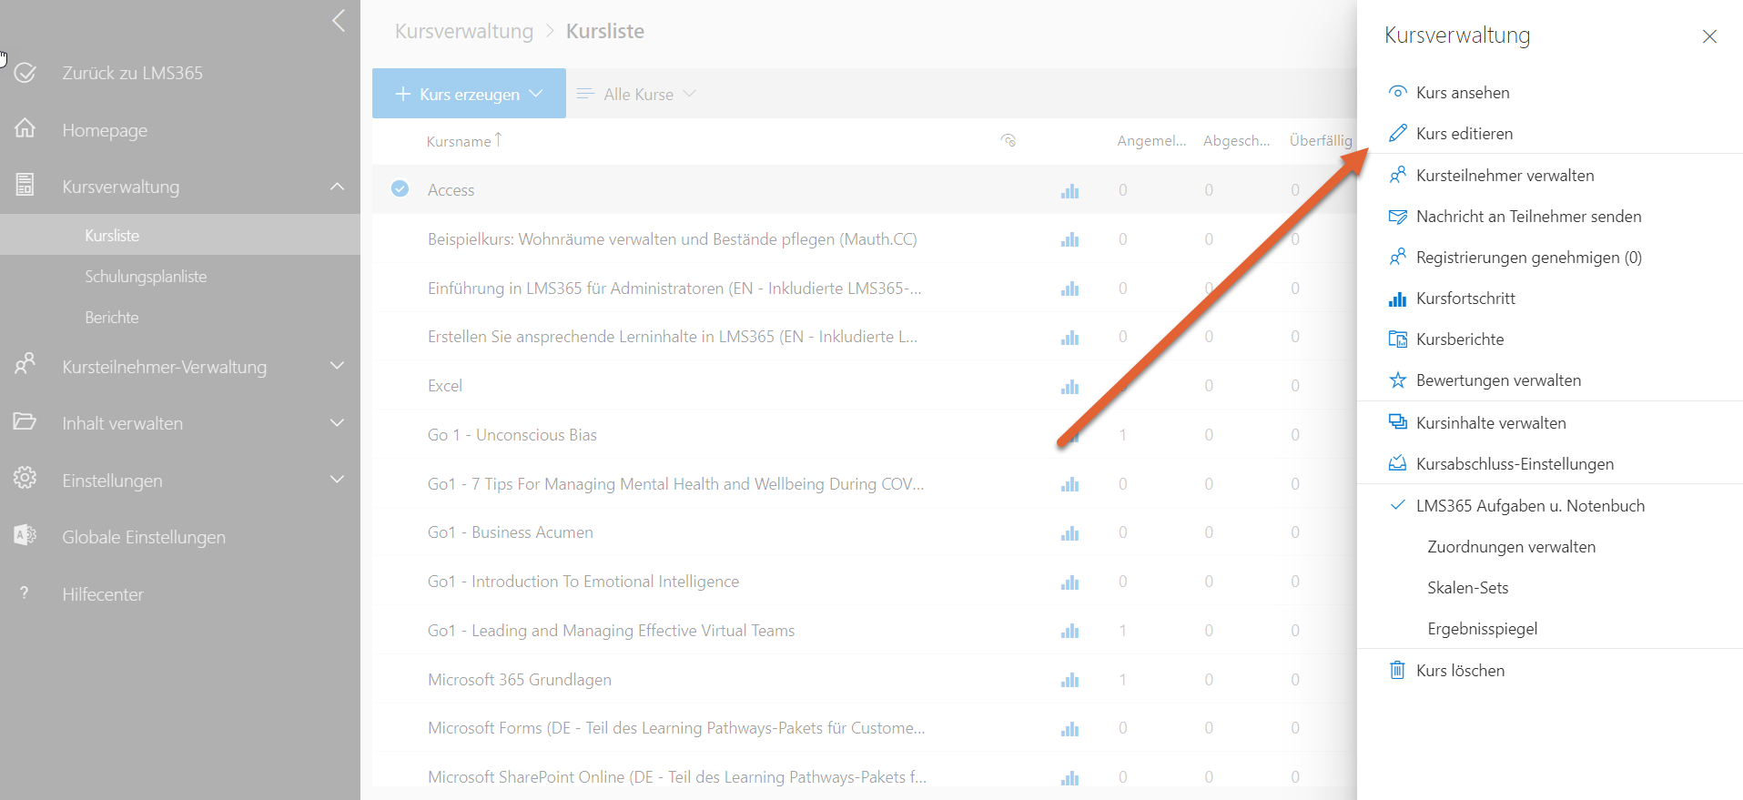
Task: Click the Homepage house icon in sidebar
Action: (x=25, y=129)
